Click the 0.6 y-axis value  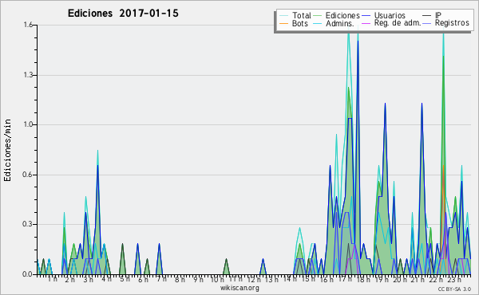click(x=28, y=175)
